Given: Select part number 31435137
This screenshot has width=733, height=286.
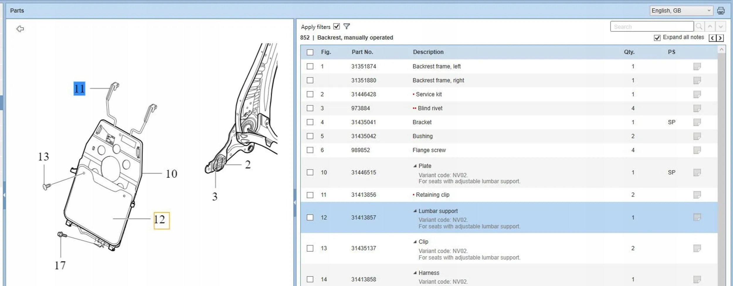Looking at the screenshot, I should point(364,248).
